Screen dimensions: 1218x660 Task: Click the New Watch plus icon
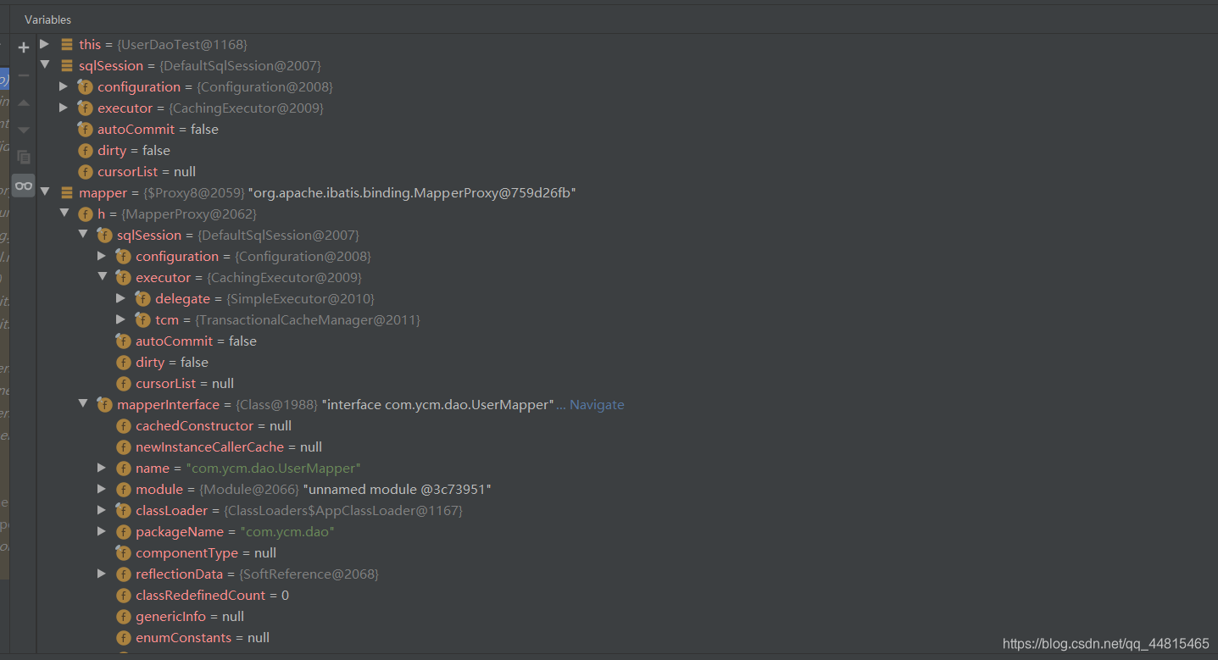tap(24, 47)
